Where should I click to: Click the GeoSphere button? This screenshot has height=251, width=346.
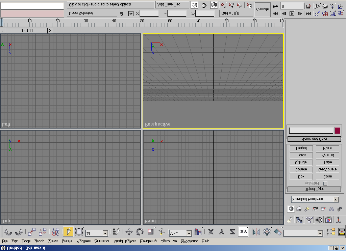coord(327,169)
